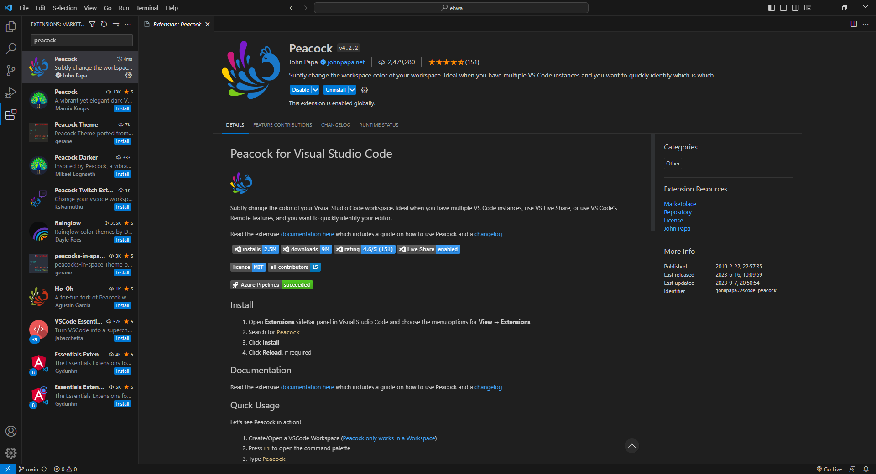Viewport: 876px width, 474px height.
Task: Open the License resource link
Action: pos(673,220)
